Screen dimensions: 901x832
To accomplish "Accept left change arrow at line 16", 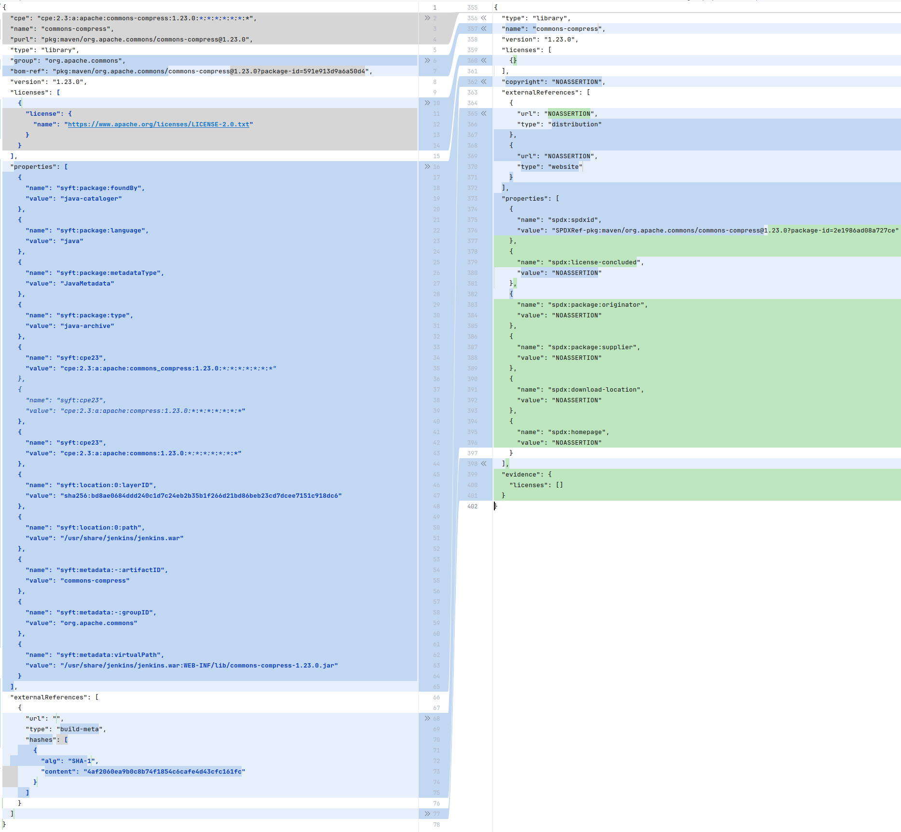I will click(427, 167).
